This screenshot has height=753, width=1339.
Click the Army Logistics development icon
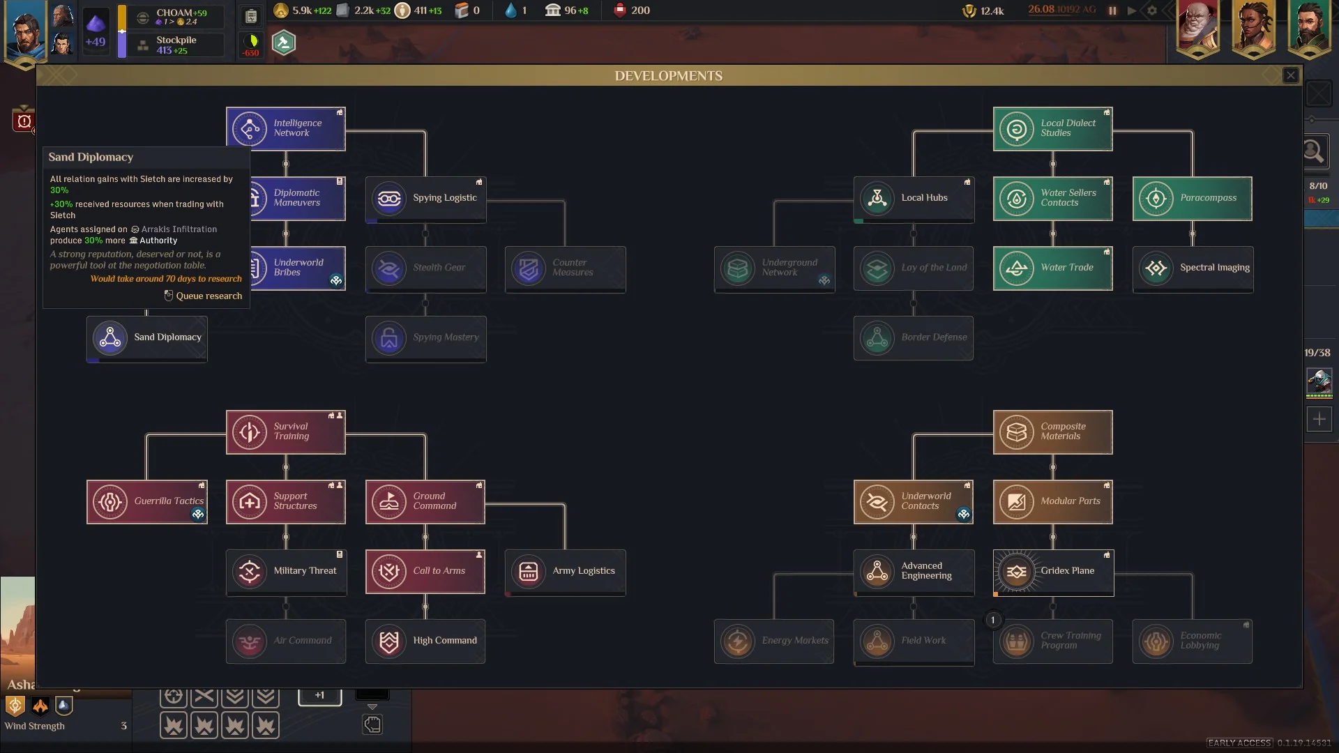click(x=529, y=572)
